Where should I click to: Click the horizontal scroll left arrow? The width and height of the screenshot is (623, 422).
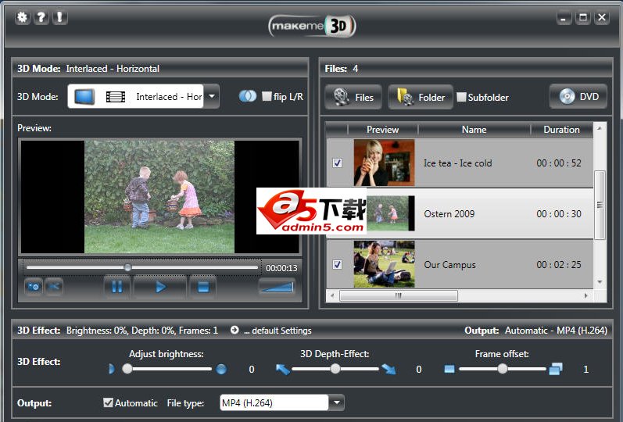[x=332, y=295]
